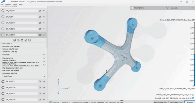Remove ZX_90/5/5 solution with its X icon

(x=40, y=17)
